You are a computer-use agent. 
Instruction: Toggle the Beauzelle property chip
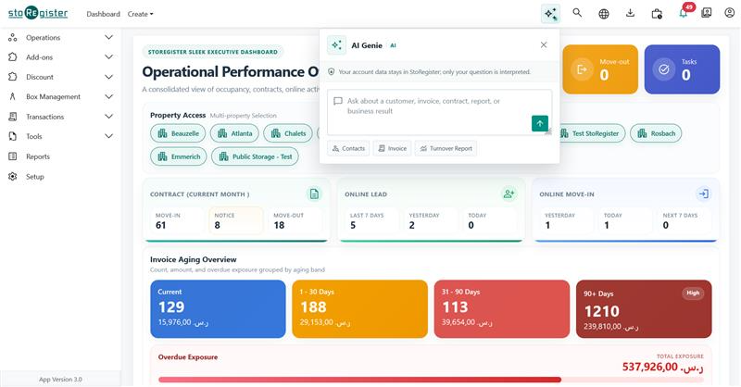178,133
